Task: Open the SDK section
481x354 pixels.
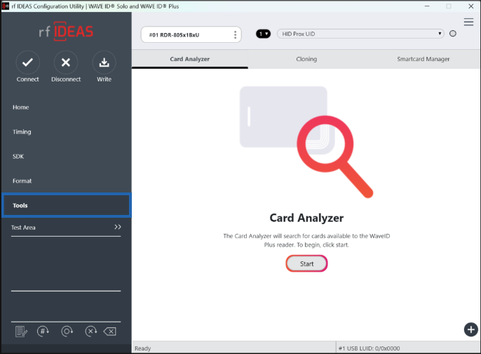Action: [x=18, y=157]
